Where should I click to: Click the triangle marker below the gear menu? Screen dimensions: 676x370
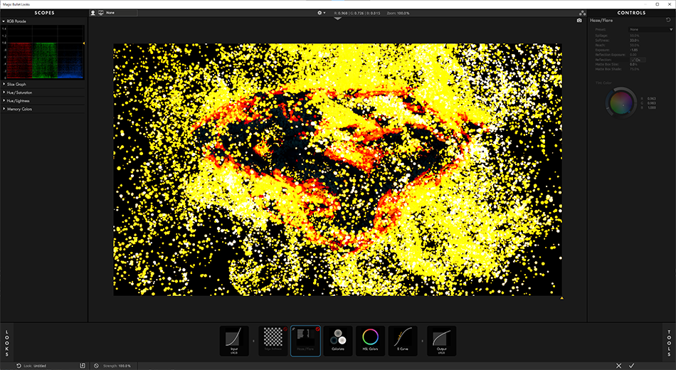coord(337,18)
